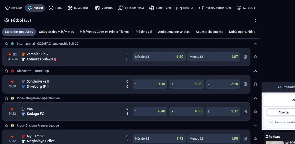Select the Balonmano sport tab
Screen dimensions: 295x144
[x=160, y=8]
